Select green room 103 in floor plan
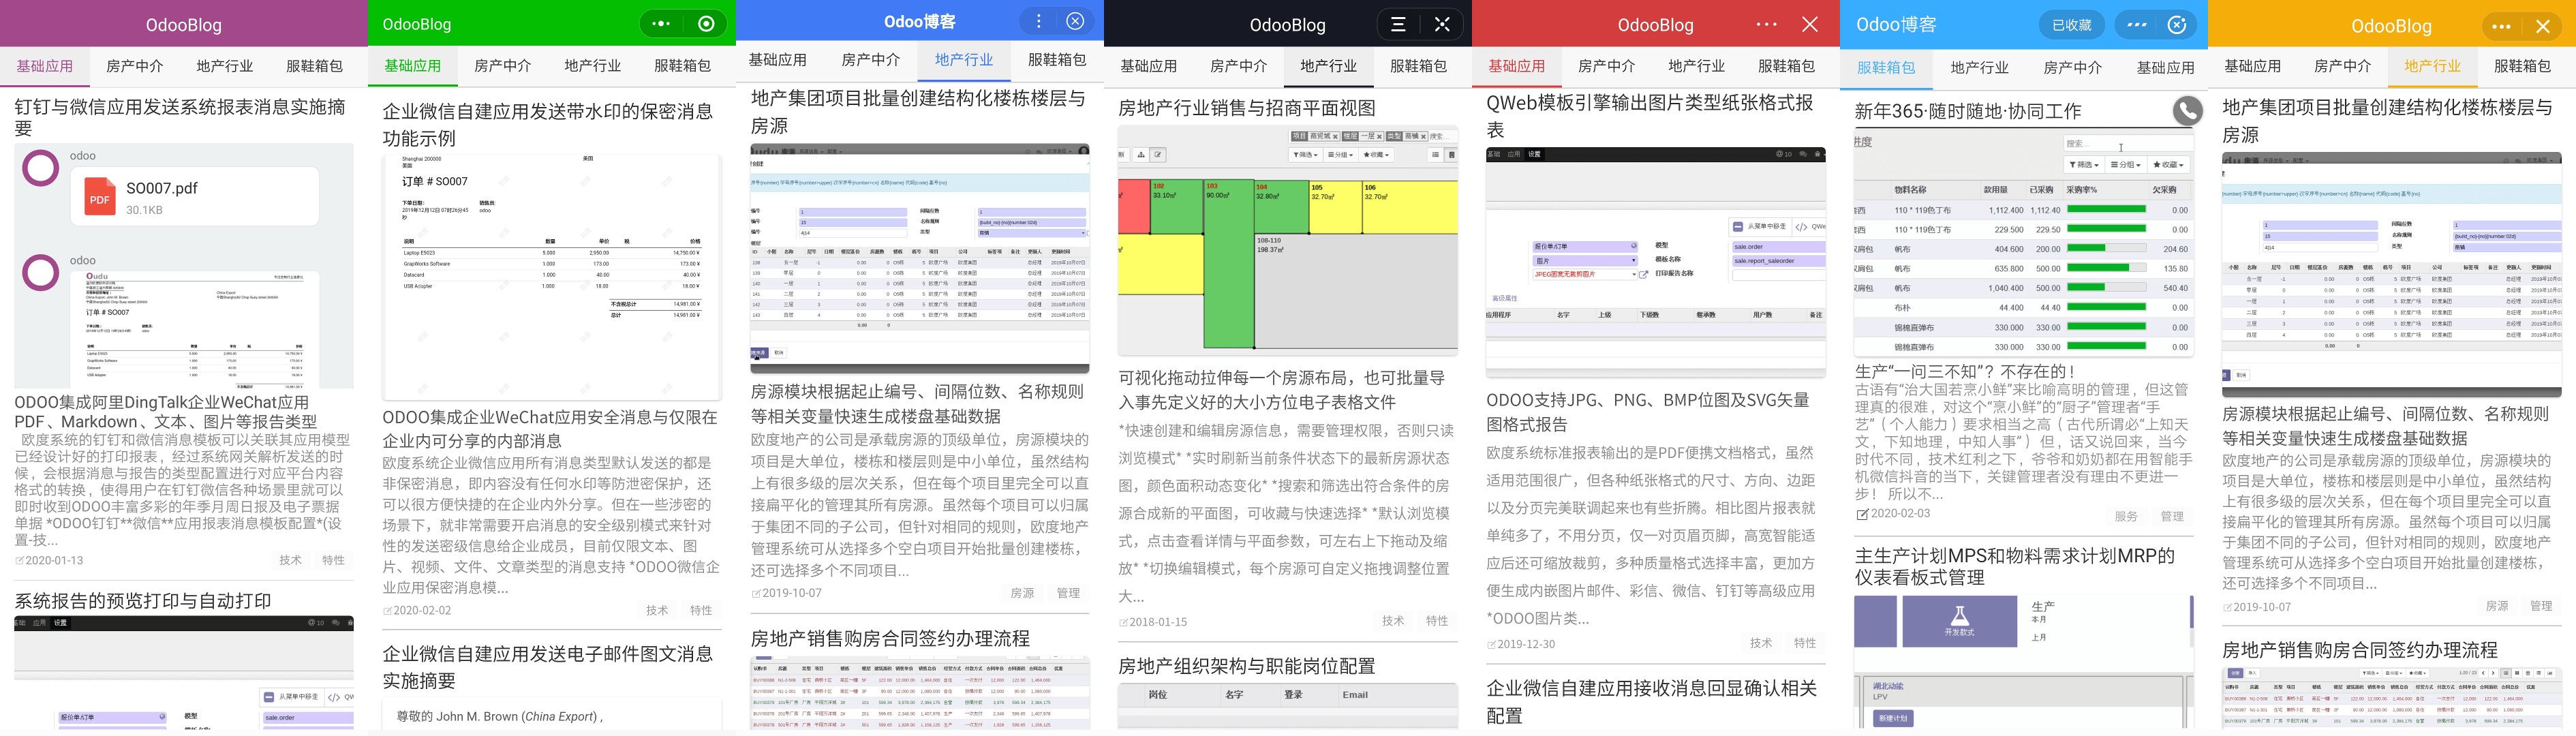Image resolution: width=2576 pixels, height=736 pixels. tap(1228, 263)
